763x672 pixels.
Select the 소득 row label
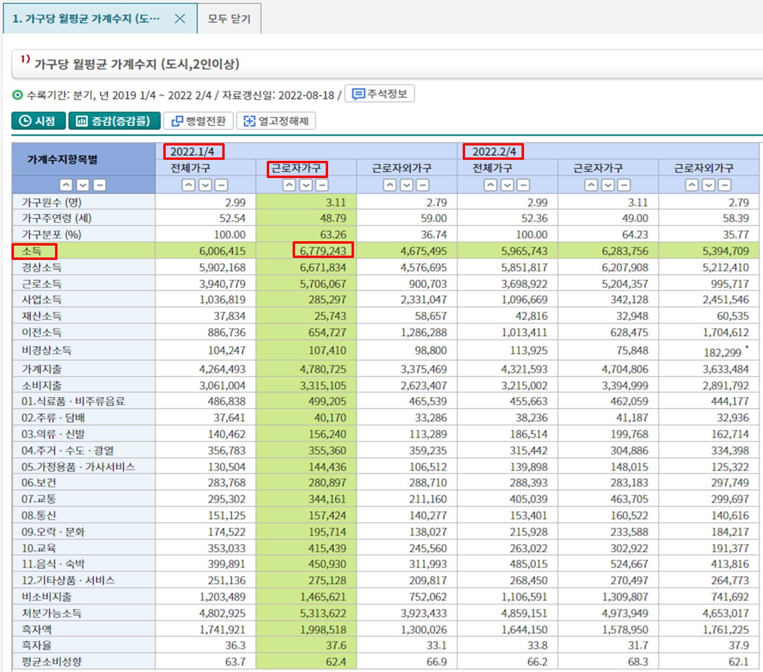[x=32, y=251]
